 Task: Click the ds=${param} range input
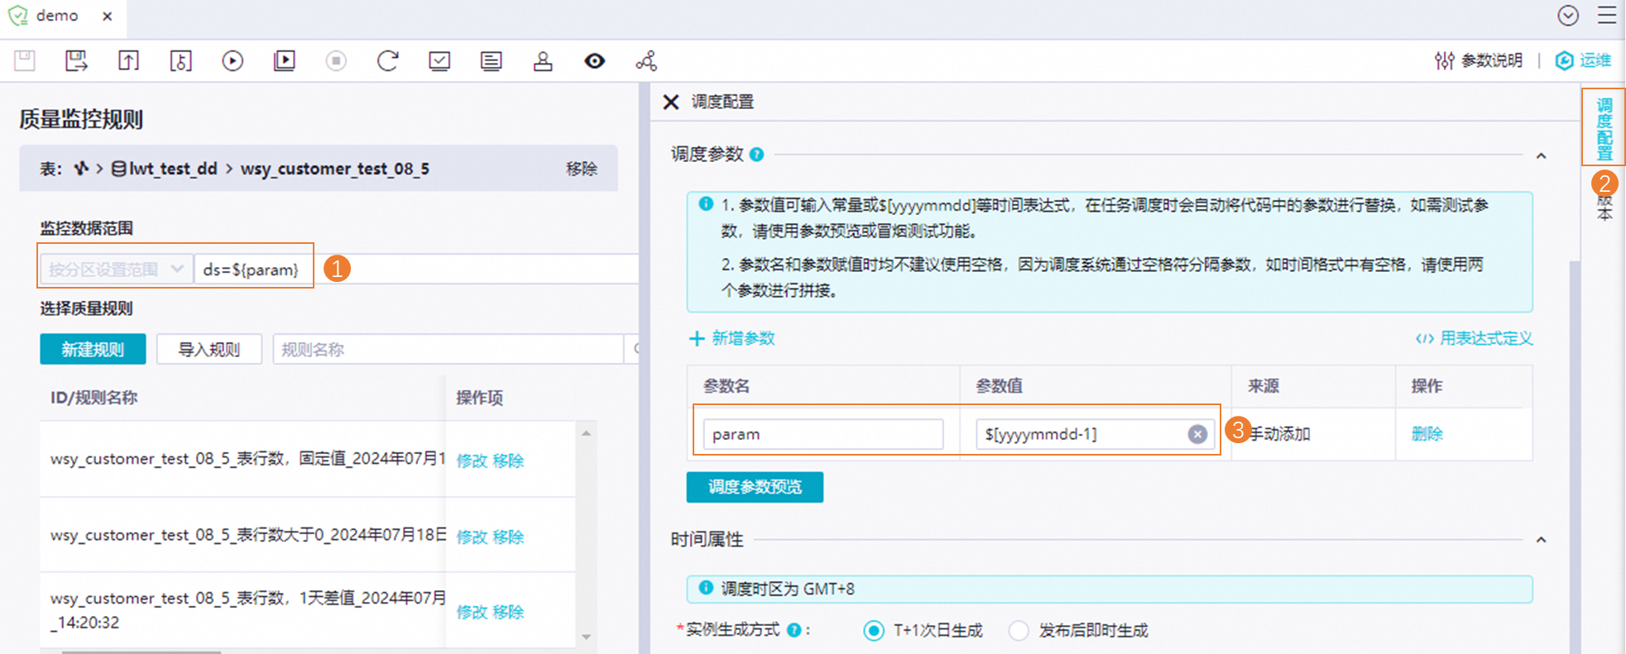(x=416, y=270)
